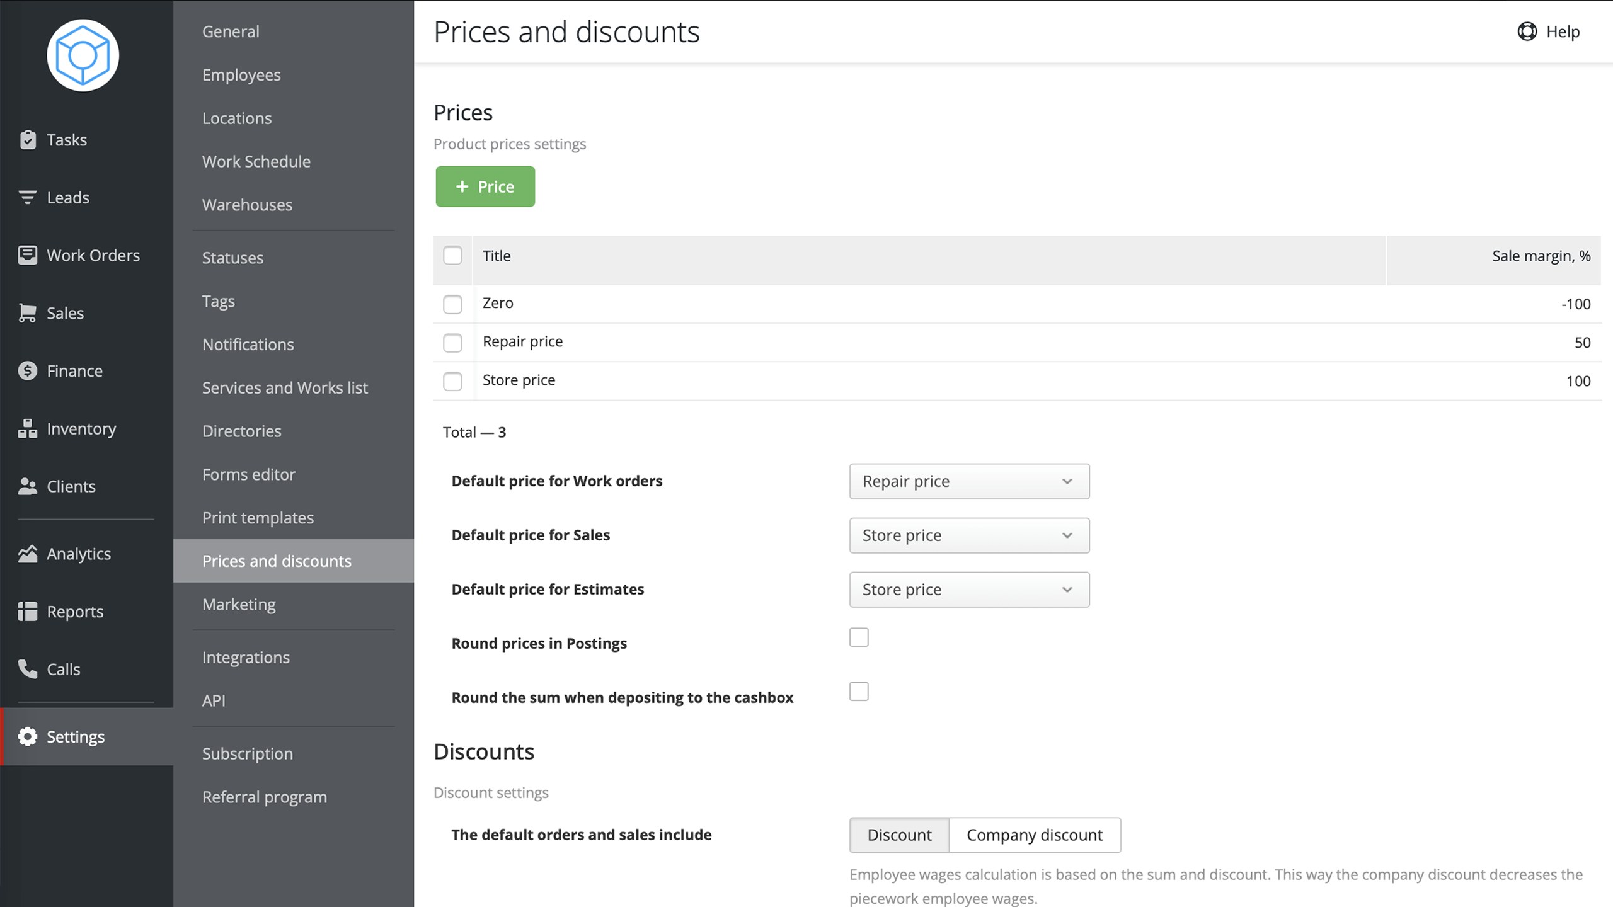The height and width of the screenshot is (907, 1613).
Task: Click the Finance dollar coin icon
Action: point(28,371)
